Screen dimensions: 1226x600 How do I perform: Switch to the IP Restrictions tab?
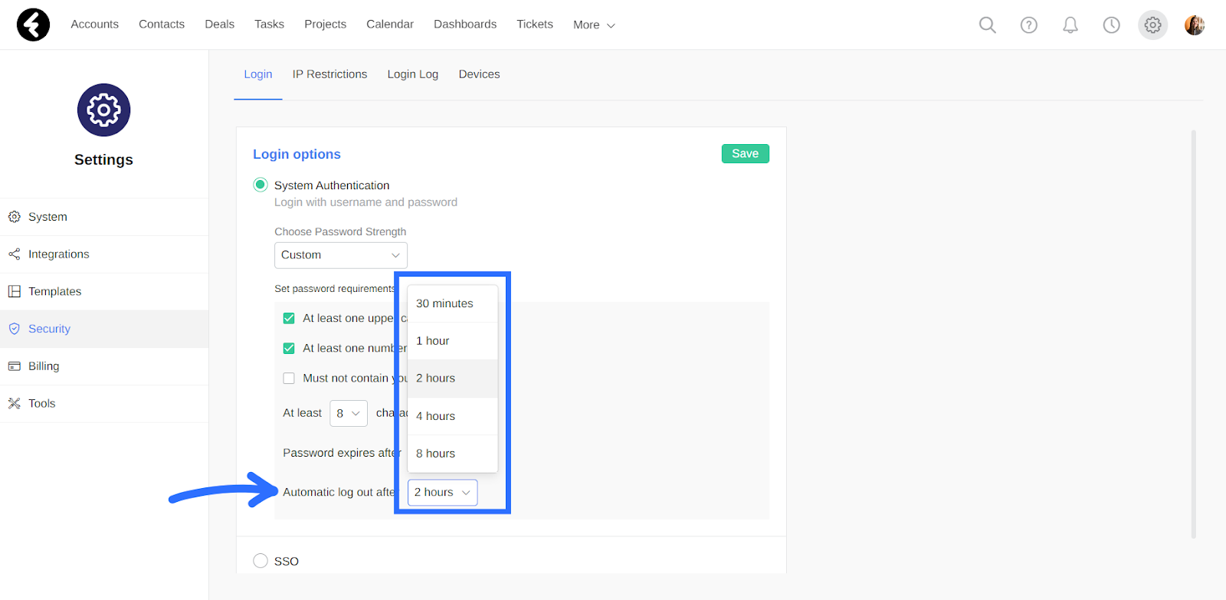(x=329, y=74)
